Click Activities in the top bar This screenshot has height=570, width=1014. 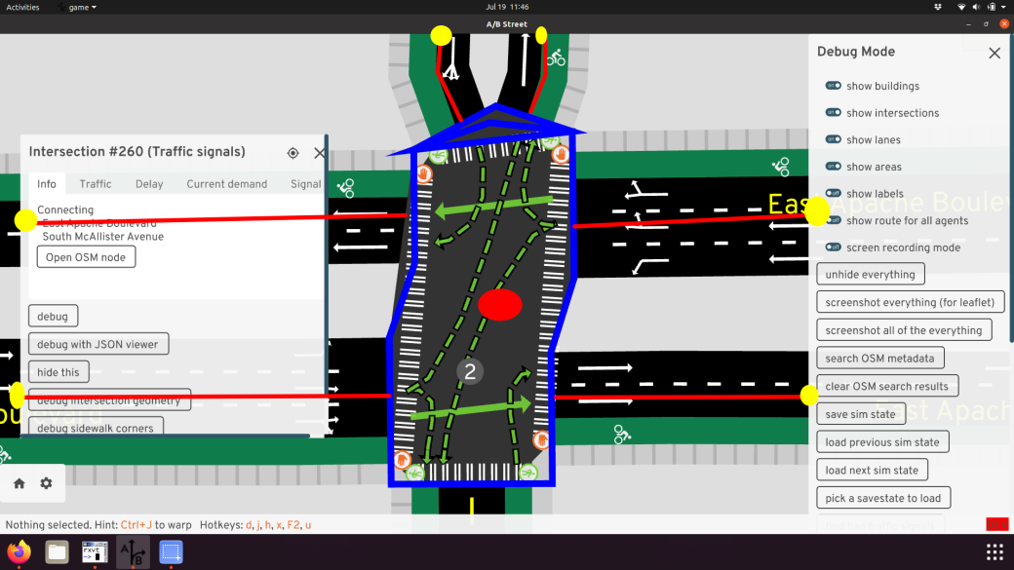[22, 7]
